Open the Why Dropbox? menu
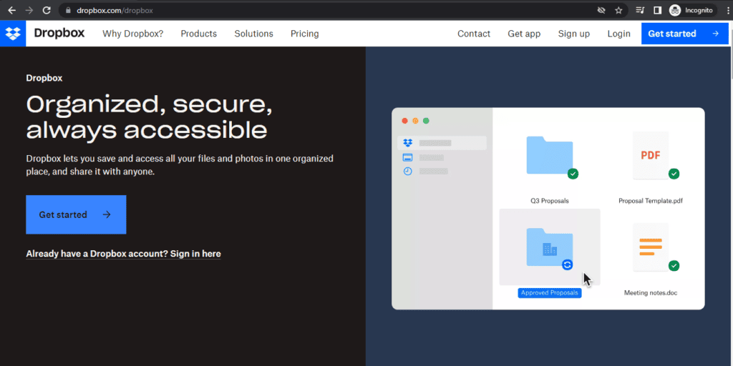The width and height of the screenshot is (733, 366). pyautogui.click(x=132, y=34)
